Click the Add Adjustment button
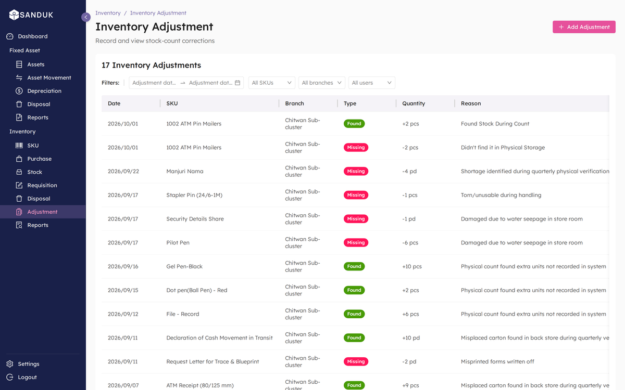The height and width of the screenshot is (390, 625). (584, 27)
